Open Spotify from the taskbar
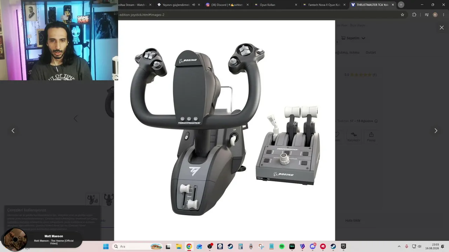This screenshot has height=252, width=449. 282,246
